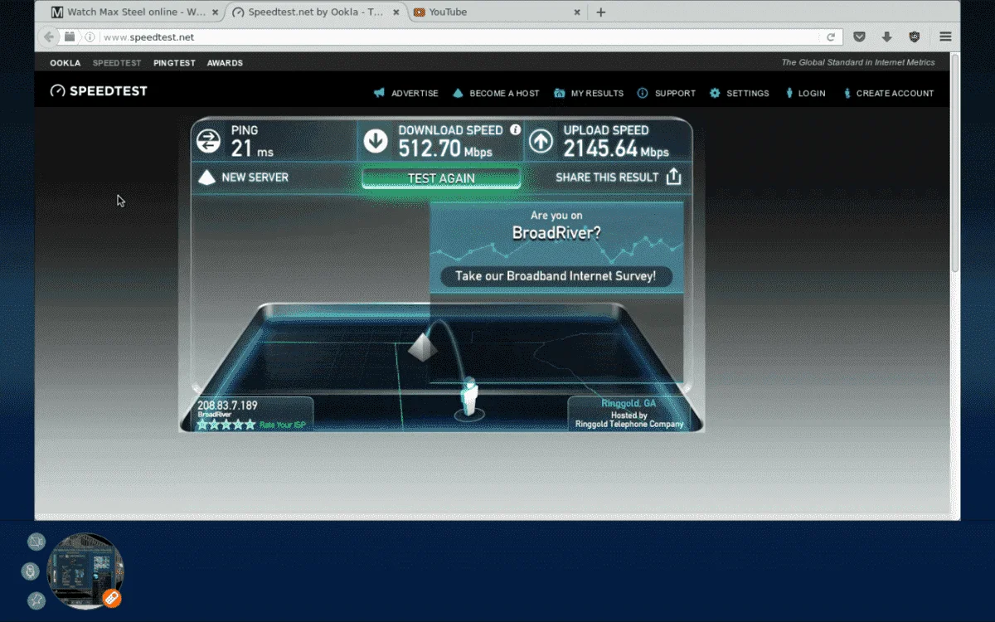Viewport: 995px width, 622px height.
Task: Click the New Server label
Action: pyautogui.click(x=255, y=177)
